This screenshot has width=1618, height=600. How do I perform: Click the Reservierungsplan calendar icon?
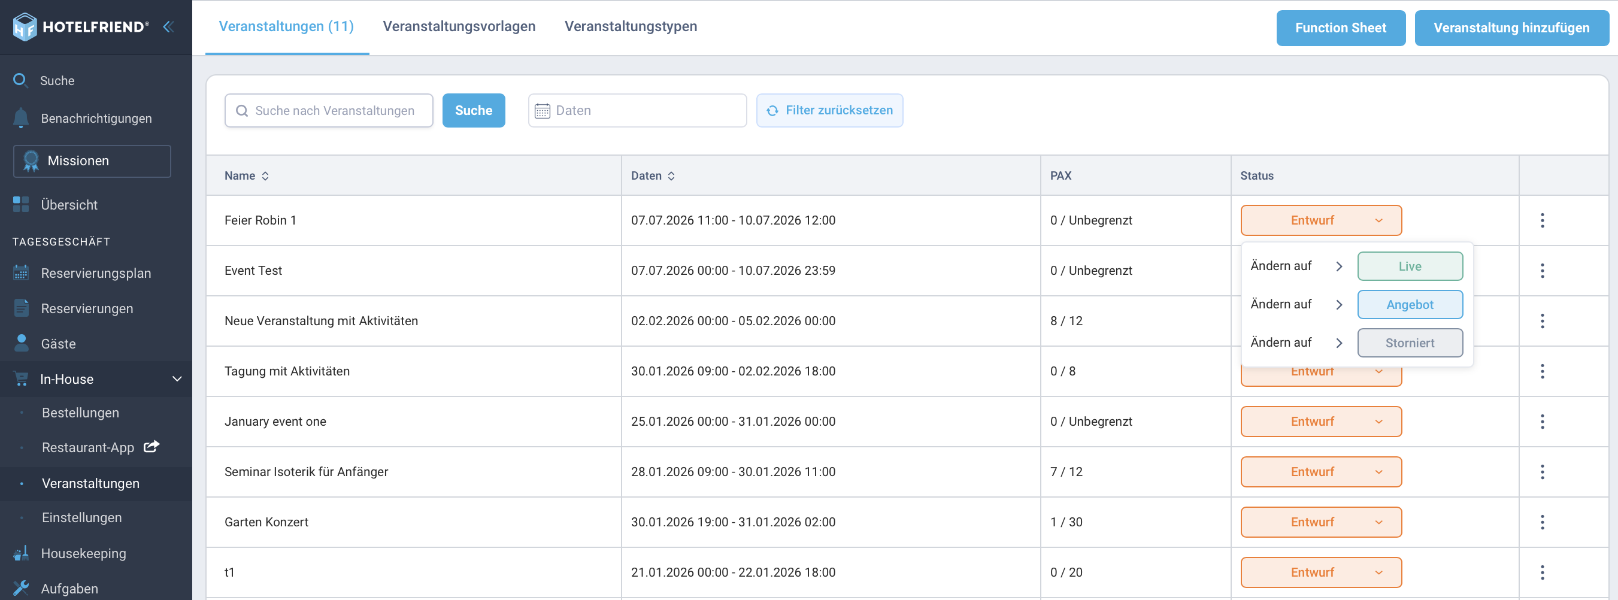pos(21,272)
